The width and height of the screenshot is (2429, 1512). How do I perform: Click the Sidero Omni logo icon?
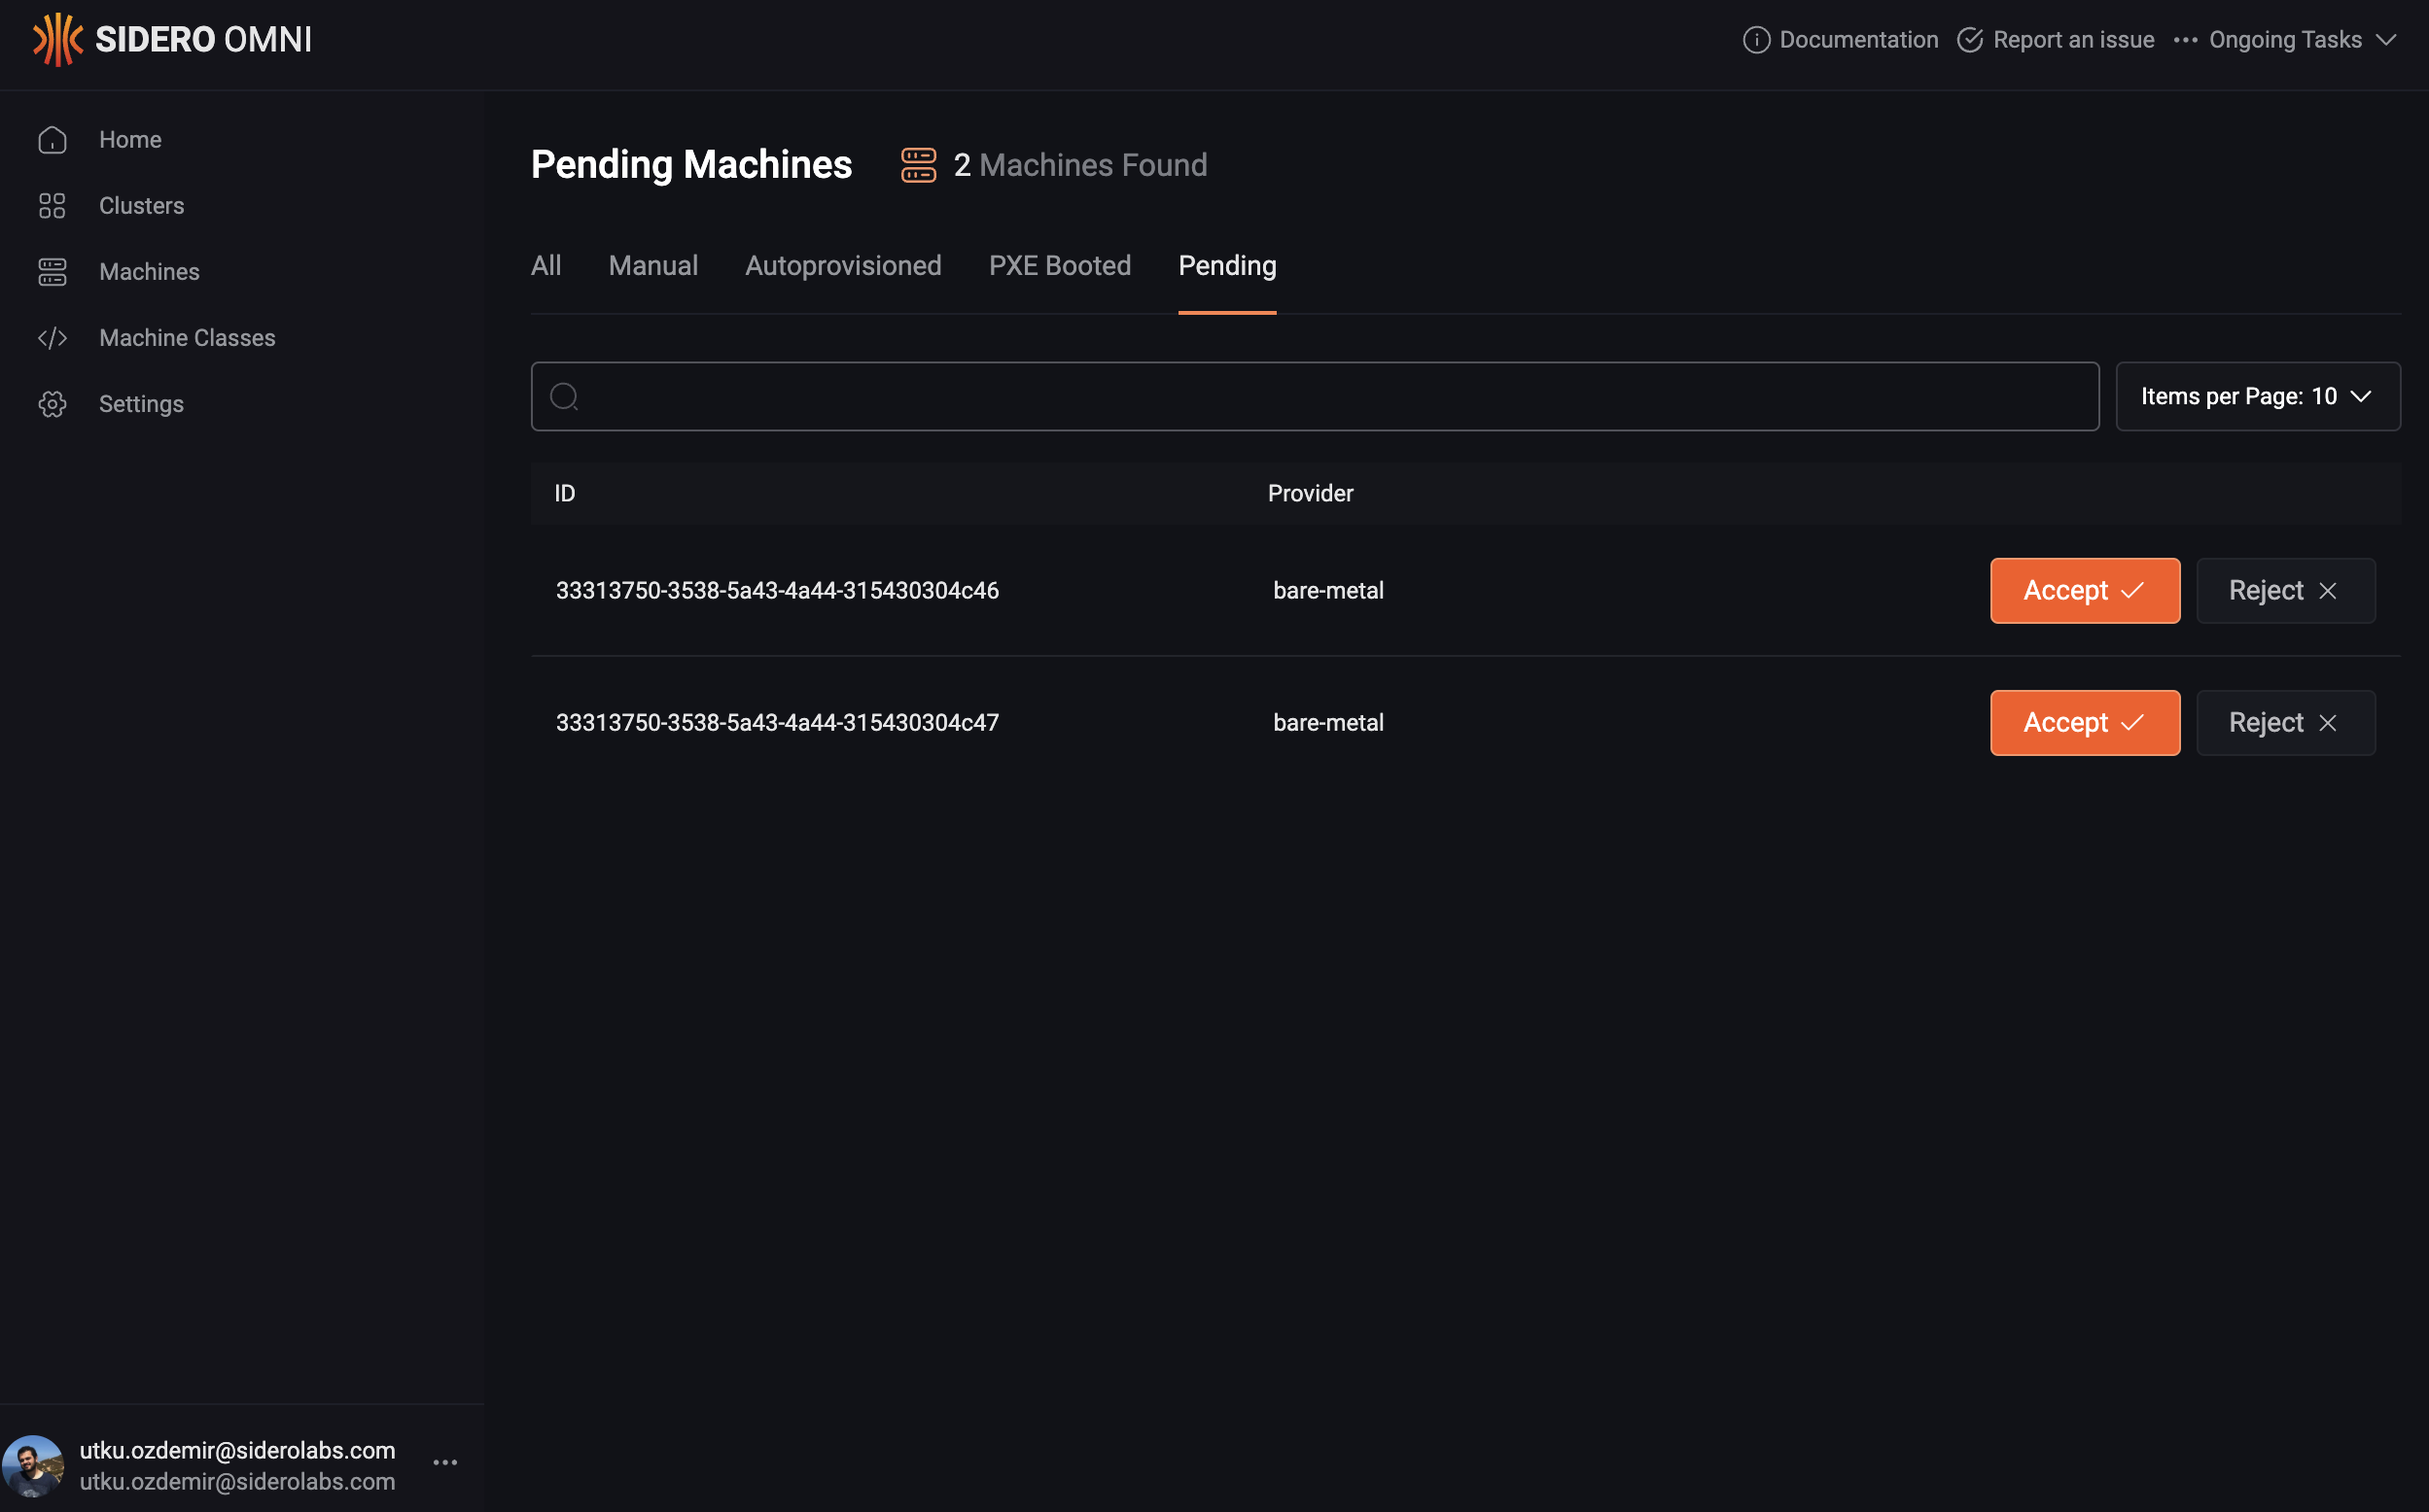coord(57,40)
